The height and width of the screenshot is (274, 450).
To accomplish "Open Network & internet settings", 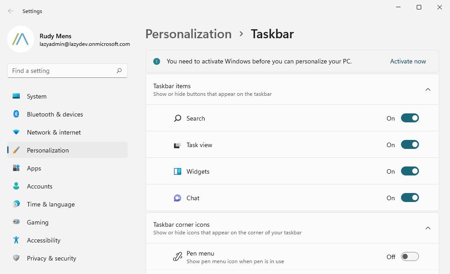I will (x=67, y=132).
